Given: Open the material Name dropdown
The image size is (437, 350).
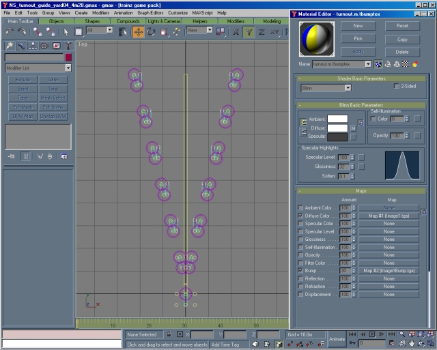Looking at the screenshot, I should [x=368, y=64].
